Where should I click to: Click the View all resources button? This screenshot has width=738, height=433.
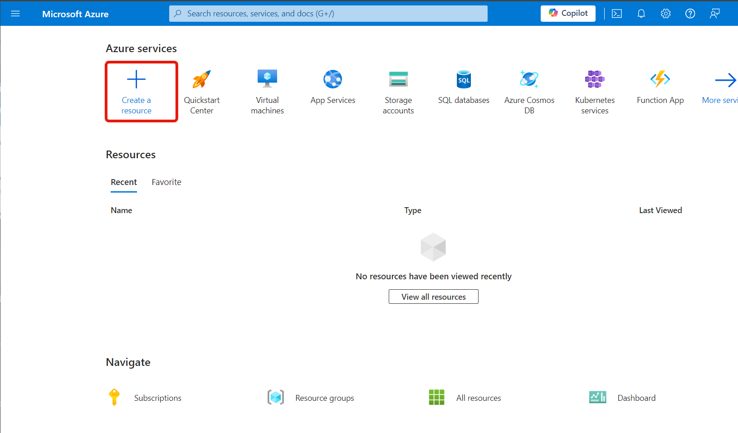pyautogui.click(x=434, y=297)
